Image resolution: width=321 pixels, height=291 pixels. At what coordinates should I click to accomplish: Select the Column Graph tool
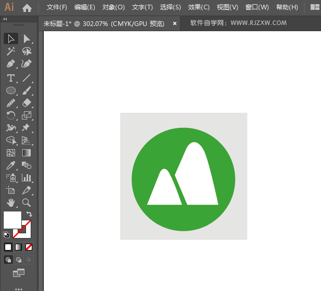tap(27, 178)
